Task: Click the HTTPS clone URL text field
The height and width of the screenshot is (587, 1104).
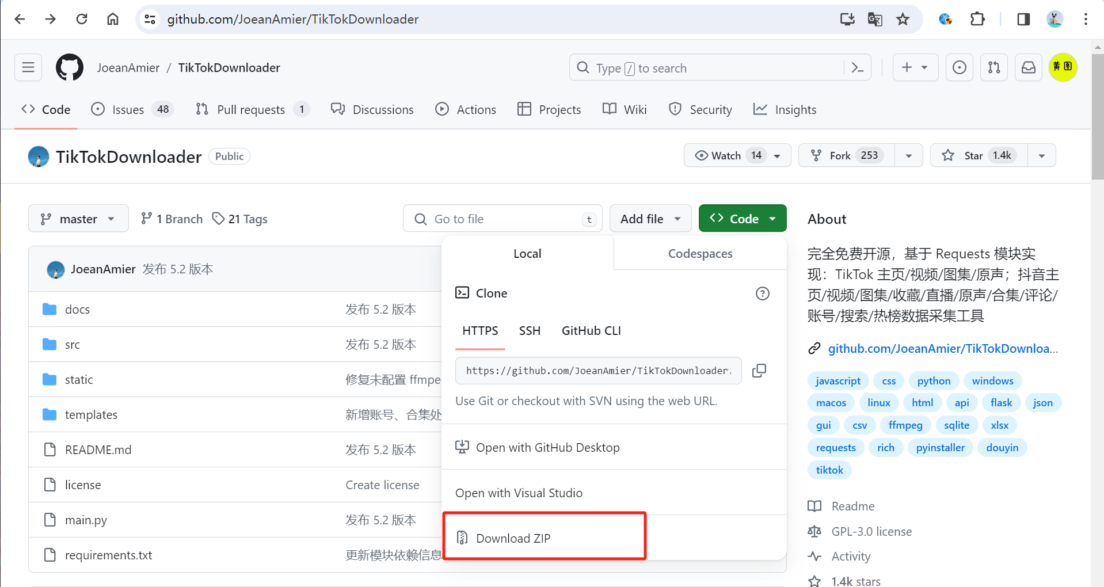Action: (x=598, y=371)
